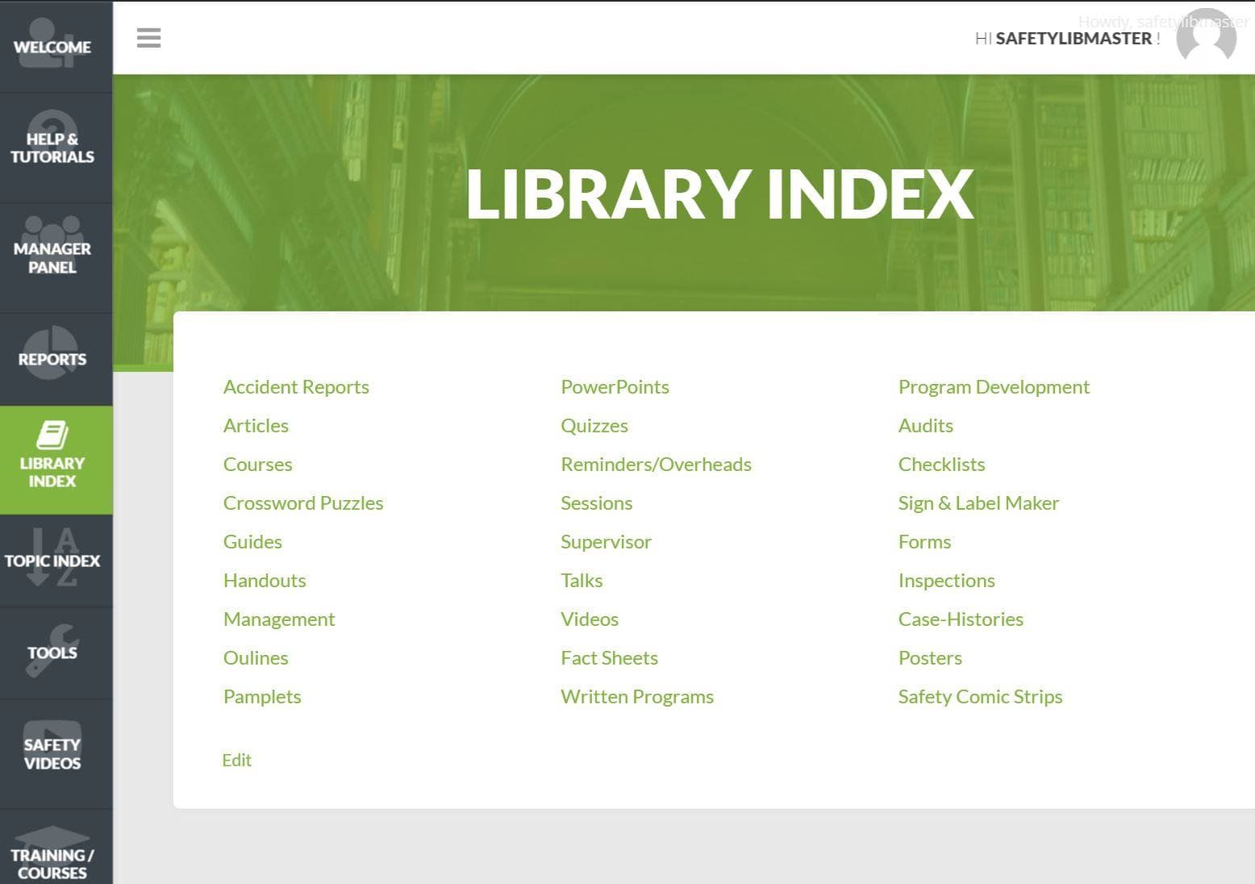1255x884 pixels.
Task: Open the Accident Reports library
Action: click(295, 386)
